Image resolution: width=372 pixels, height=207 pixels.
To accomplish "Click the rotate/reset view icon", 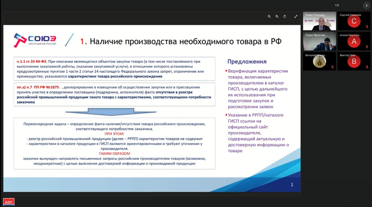I will point(285,16).
